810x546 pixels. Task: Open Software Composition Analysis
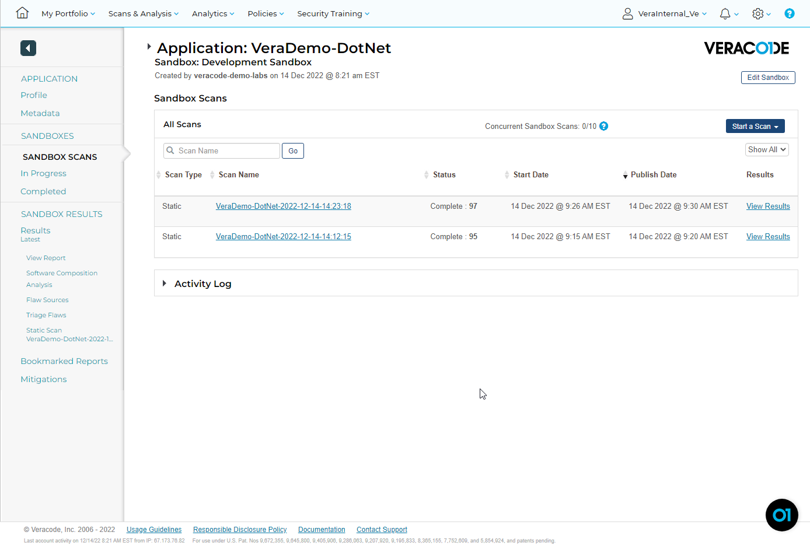tap(62, 279)
